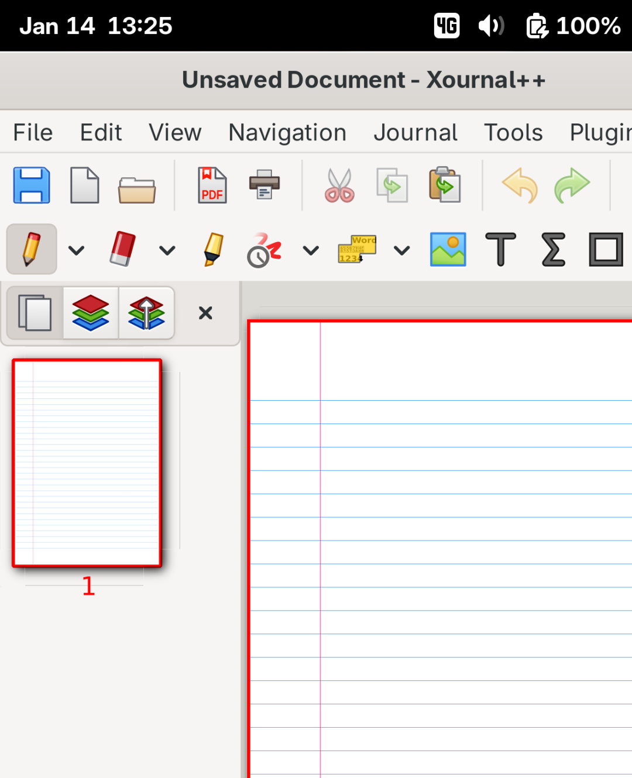Open a file using the folder icon

[x=136, y=188]
